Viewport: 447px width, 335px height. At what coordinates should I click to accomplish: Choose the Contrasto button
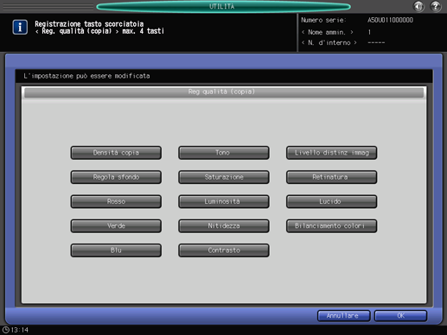pos(224,250)
